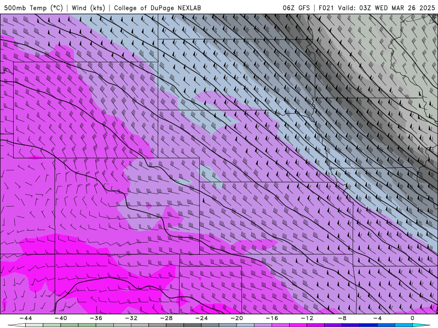The height and width of the screenshot is (328, 438).
Task: Click the -16 colorbar label
Action: coord(272,318)
